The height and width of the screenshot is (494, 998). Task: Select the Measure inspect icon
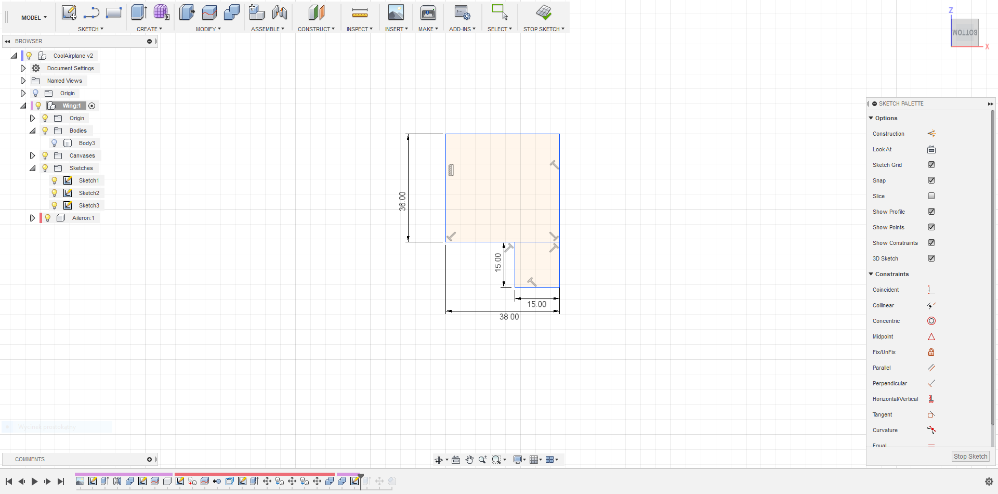pyautogui.click(x=360, y=12)
